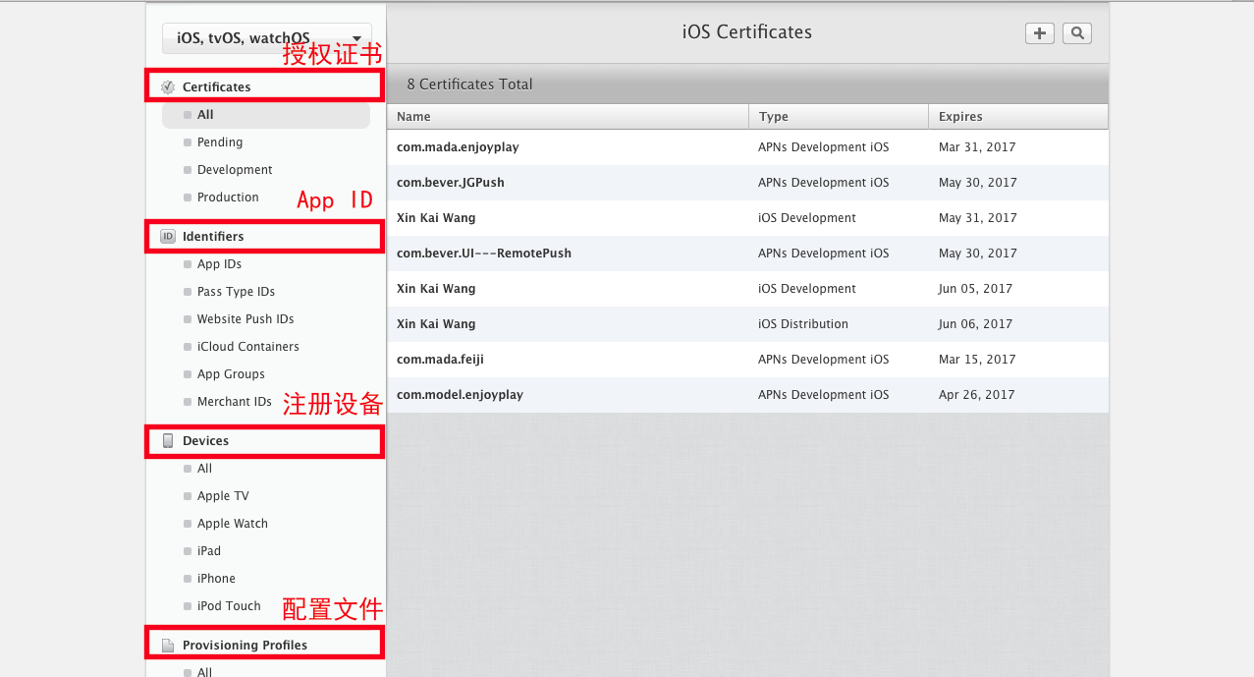Click the Mar 15, 2017 expiry cell
Image resolution: width=1254 pixels, height=677 pixels.
tap(977, 360)
